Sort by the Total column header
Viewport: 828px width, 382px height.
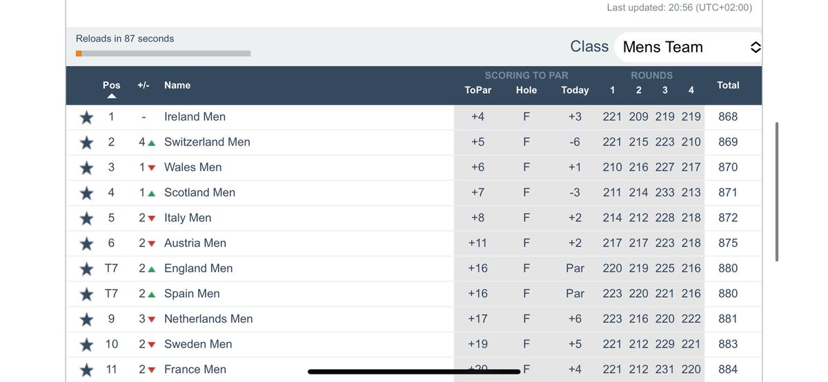[728, 85]
